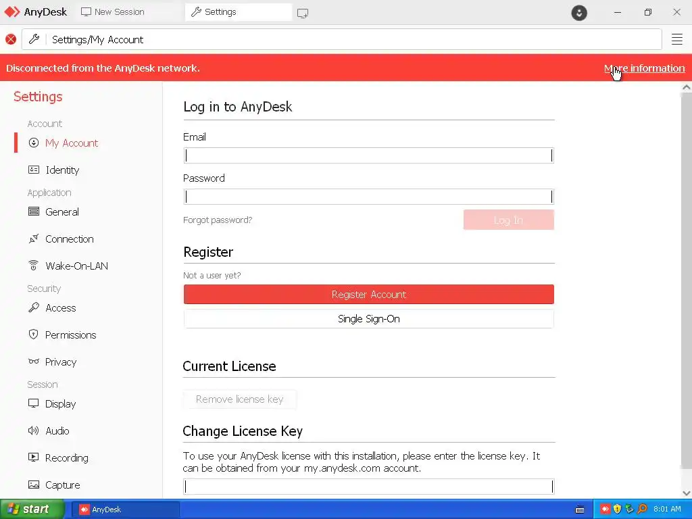Image resolution: width=692 pixels, height=519 pixels.
Task: Click the Access key icon
Action: coord(34,307)
